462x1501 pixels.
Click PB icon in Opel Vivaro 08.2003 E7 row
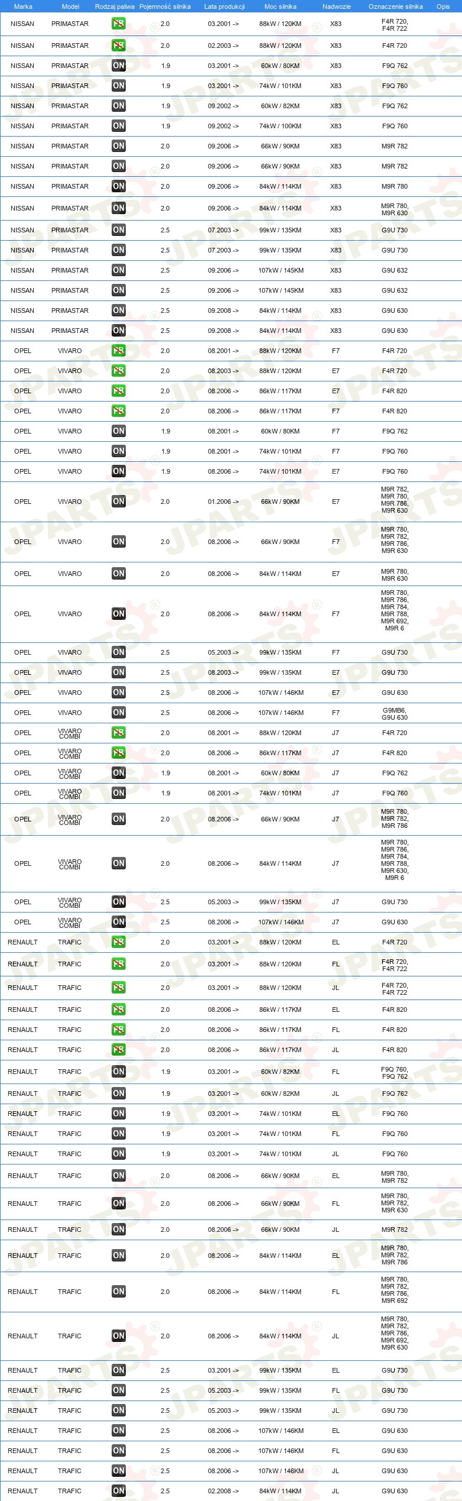click(119, 371)
